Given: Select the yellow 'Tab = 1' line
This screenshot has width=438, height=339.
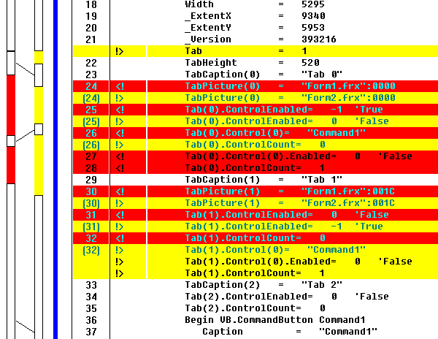Looking at the screenshot, I should coord(293,51).
